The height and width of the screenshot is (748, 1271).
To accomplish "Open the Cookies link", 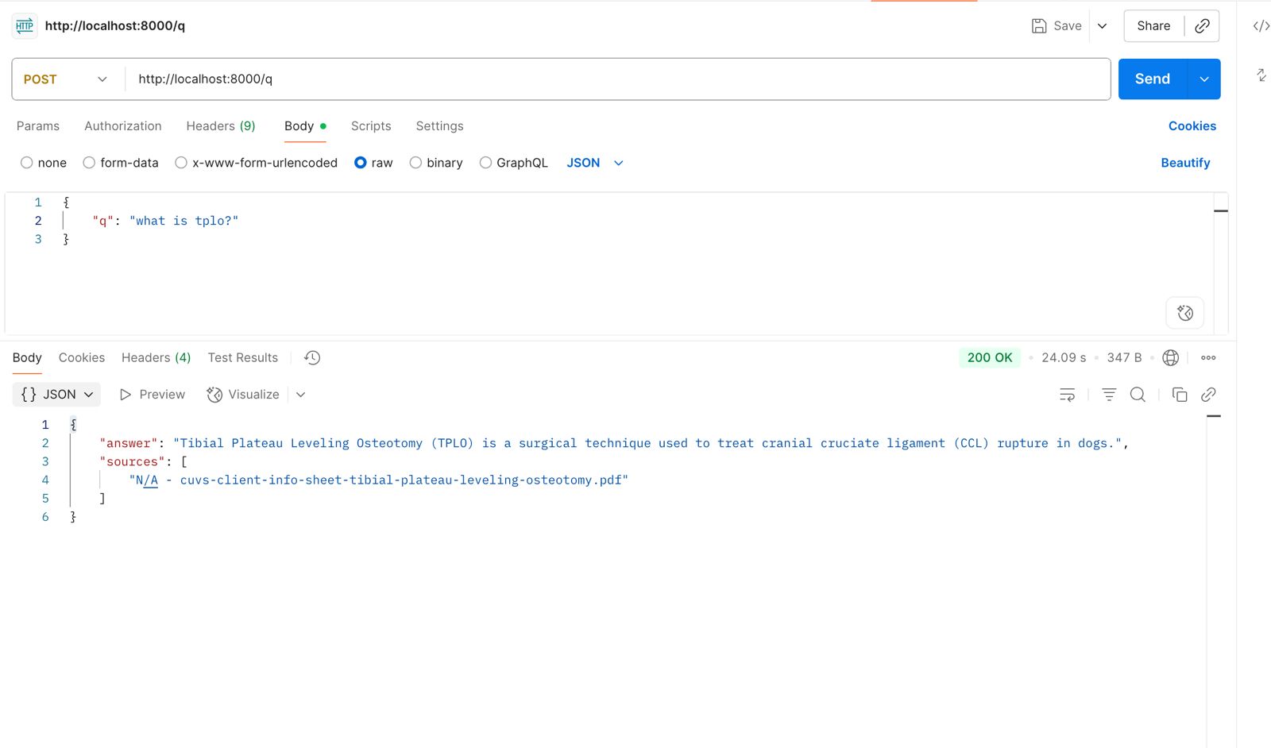I will (1192, 126).
